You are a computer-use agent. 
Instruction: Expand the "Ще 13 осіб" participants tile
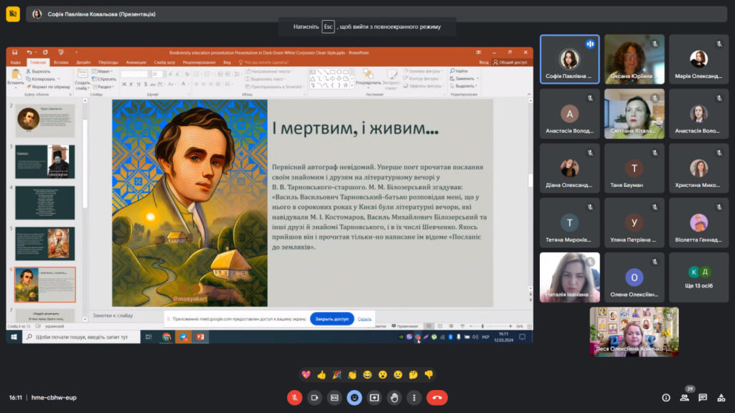tap(698, 277)
